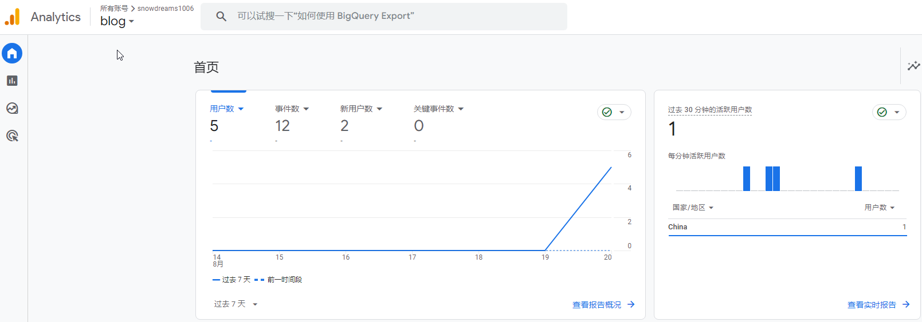Image resolution: width=922 pixels, height=322 pixels.
Task: Click the search magnifier icon
Action: [221, 17]
